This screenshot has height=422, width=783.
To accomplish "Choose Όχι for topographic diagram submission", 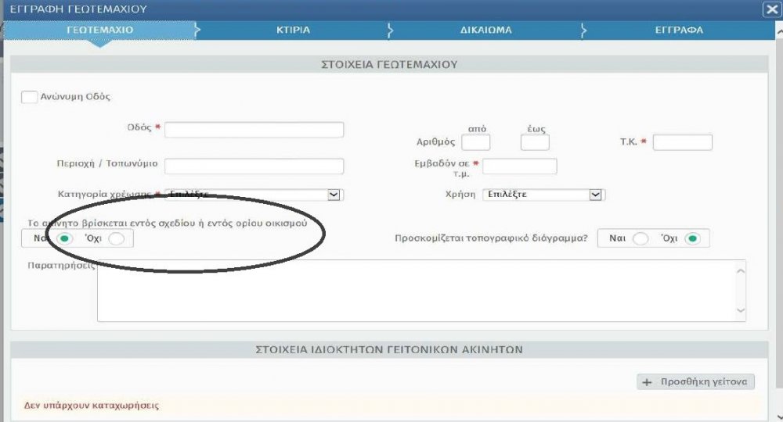I will [x=691, y=238].
